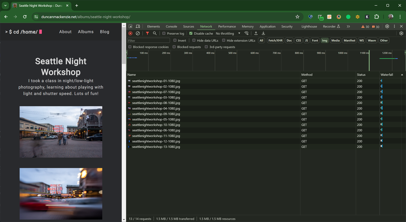Screen dimensions: 406x222
Task: Uncheck the Disable cache checkbox
Action: [191, 33]
